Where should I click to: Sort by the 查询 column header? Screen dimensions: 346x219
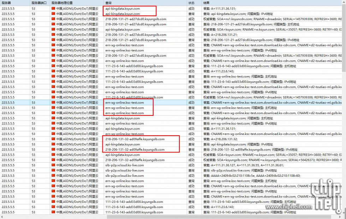point(145,3)
